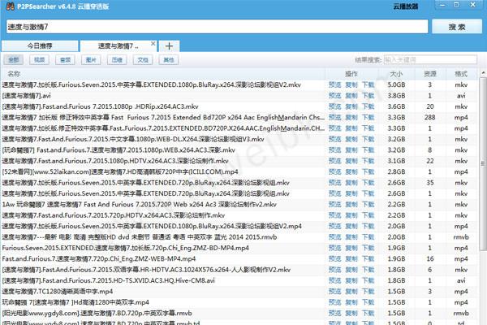Viewport: 487px width, 325px height.
Task: Sort by the 名称 column header
Action: pyautogui.click(x=14, y=74)
